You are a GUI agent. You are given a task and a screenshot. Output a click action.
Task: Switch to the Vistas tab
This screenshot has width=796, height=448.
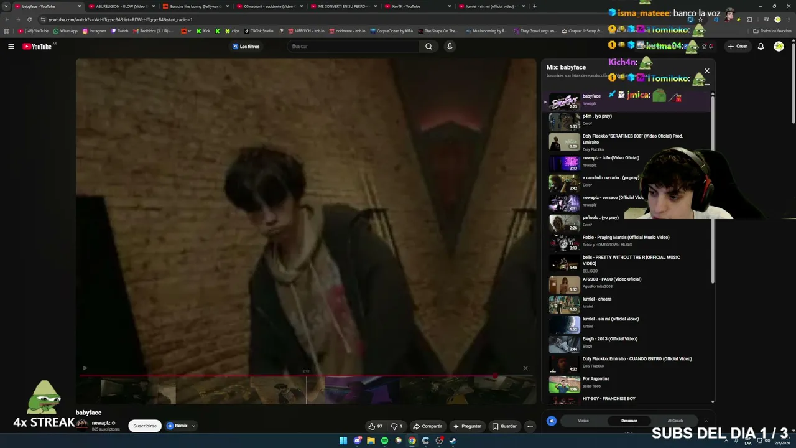click(x=583, y=421)
